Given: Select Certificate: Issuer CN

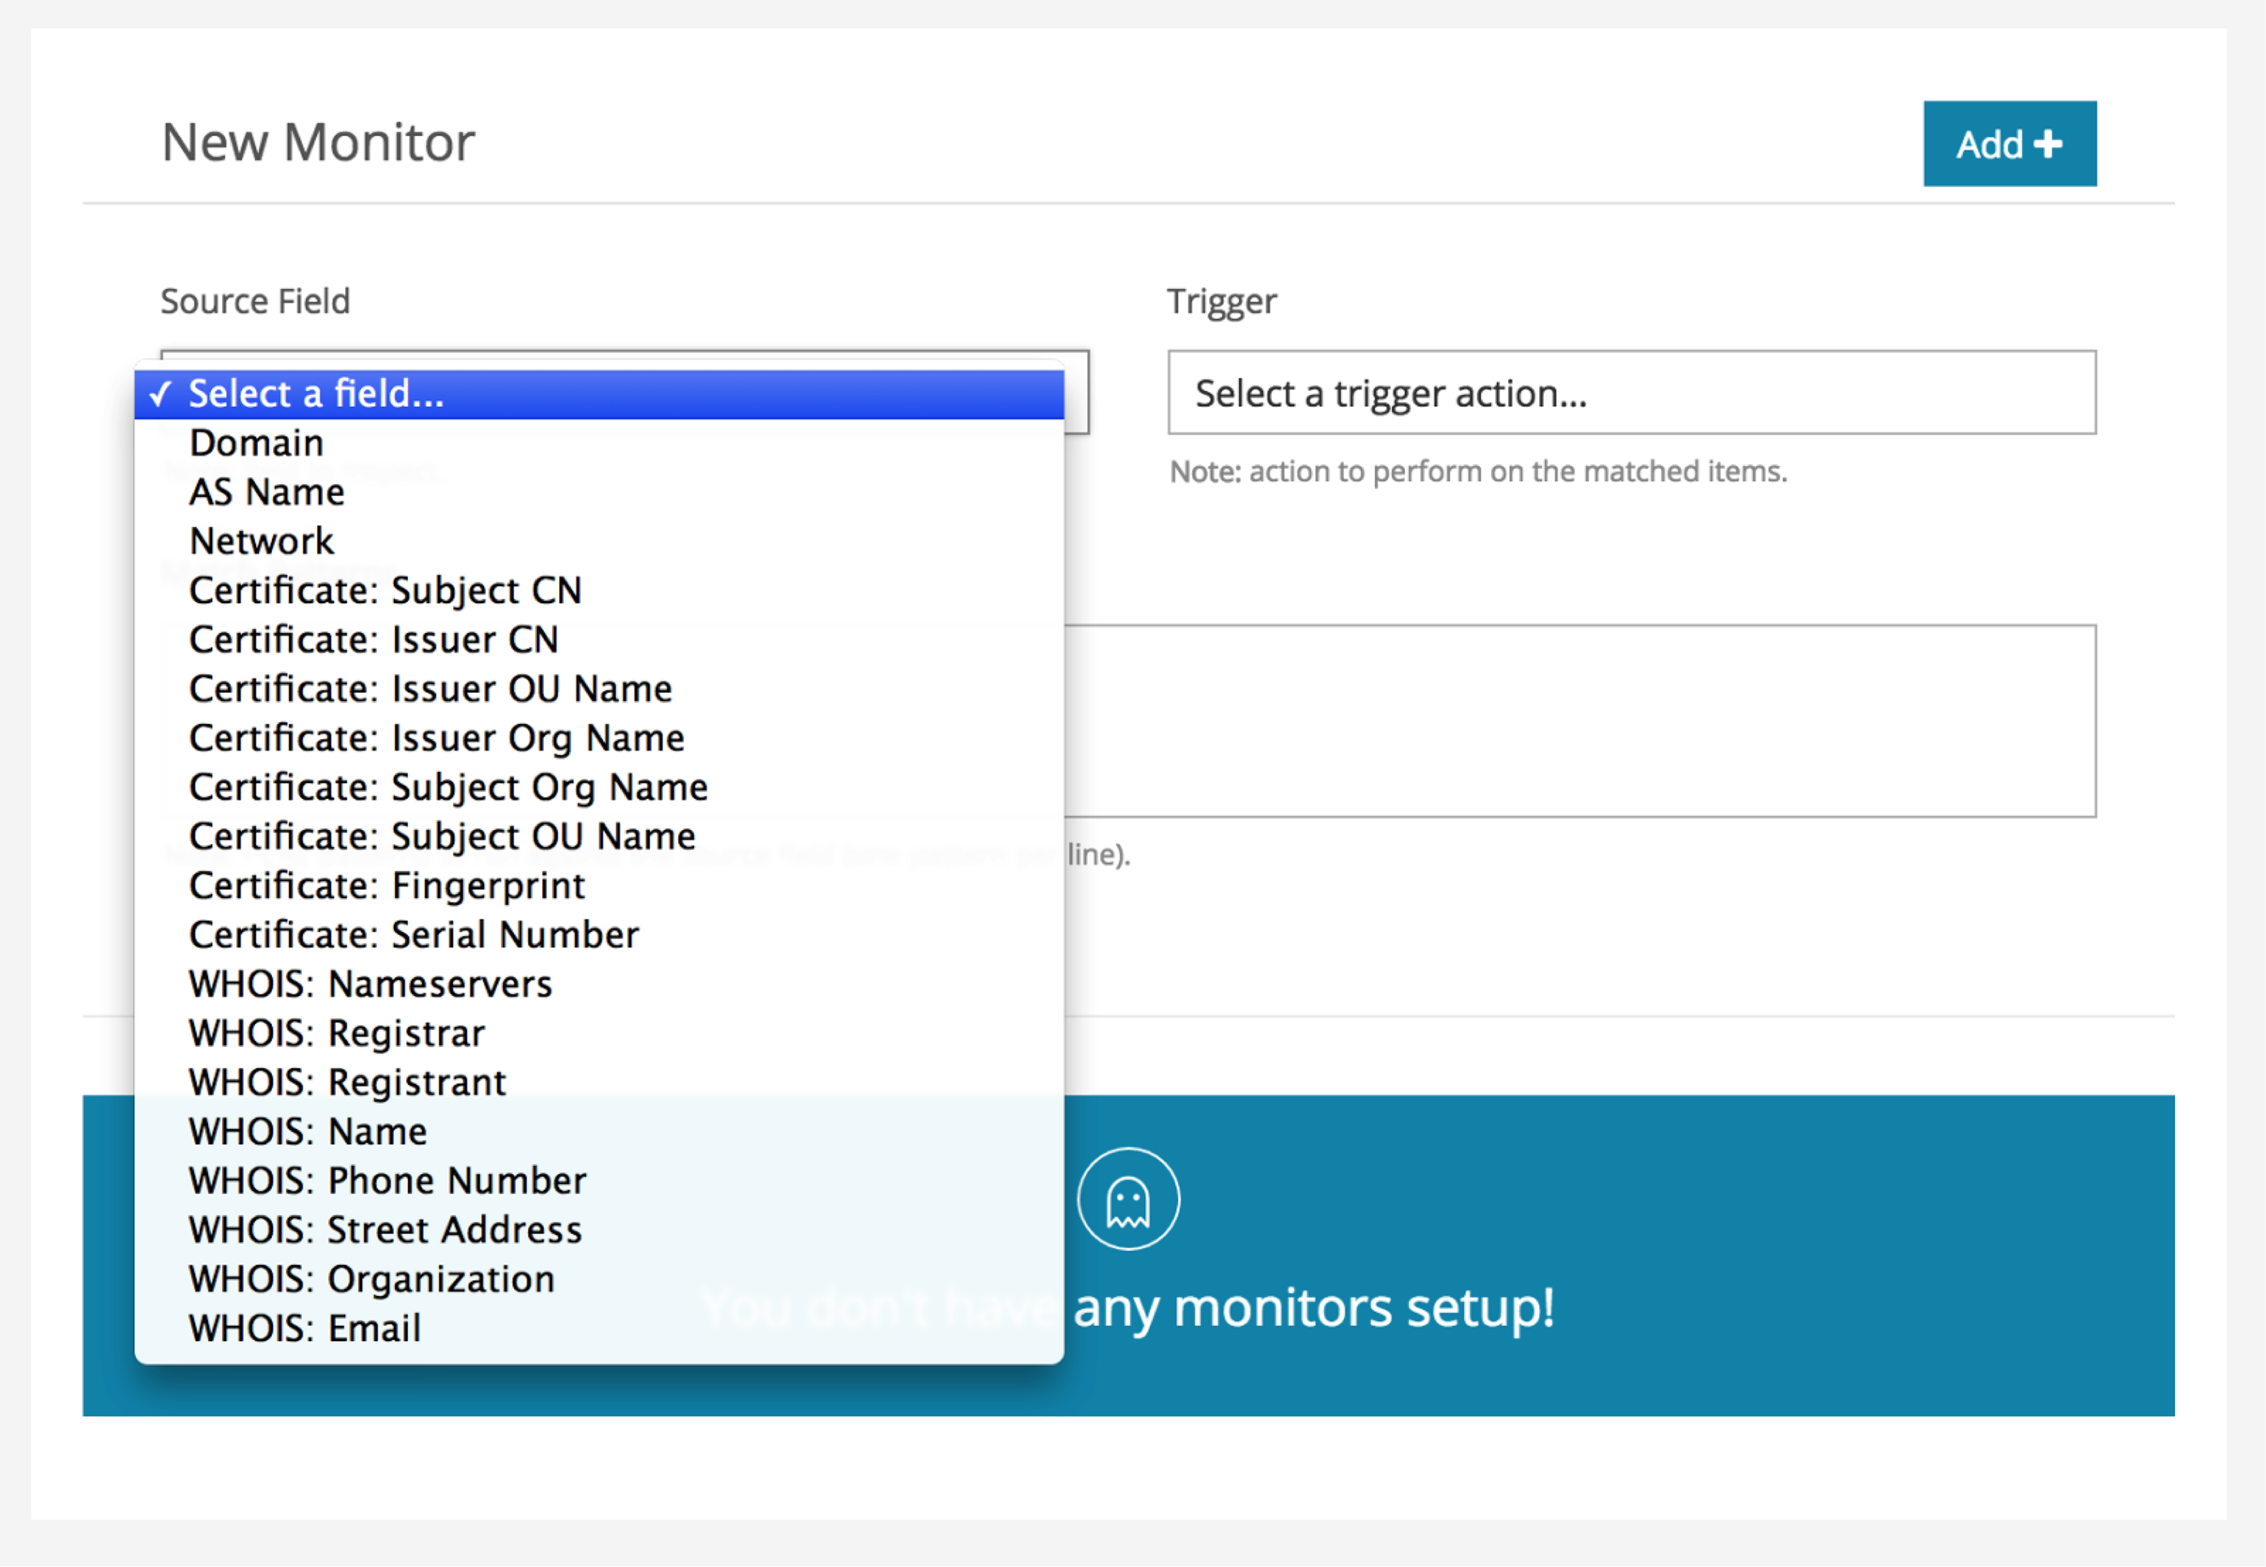Looking at the screenshot, I should (x=599, y=639).
